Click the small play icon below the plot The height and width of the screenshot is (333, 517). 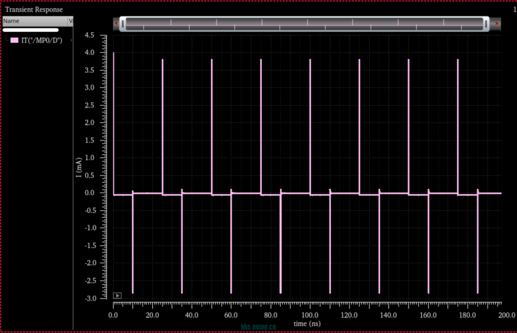117,296
